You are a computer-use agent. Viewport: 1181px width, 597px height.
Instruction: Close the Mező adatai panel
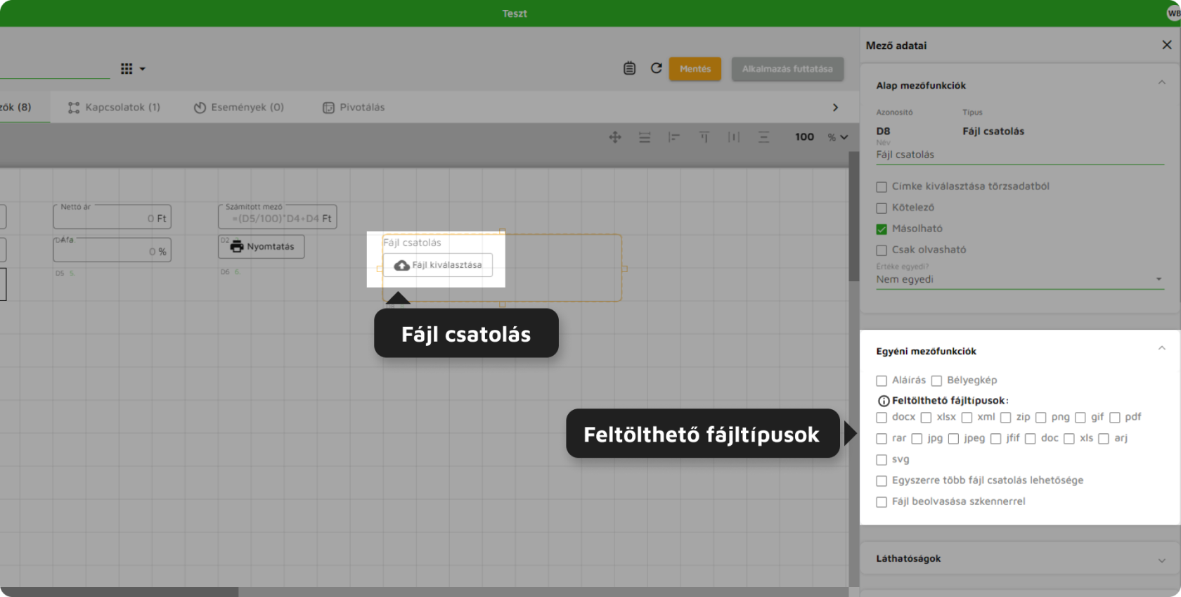tap(1167, 45)
